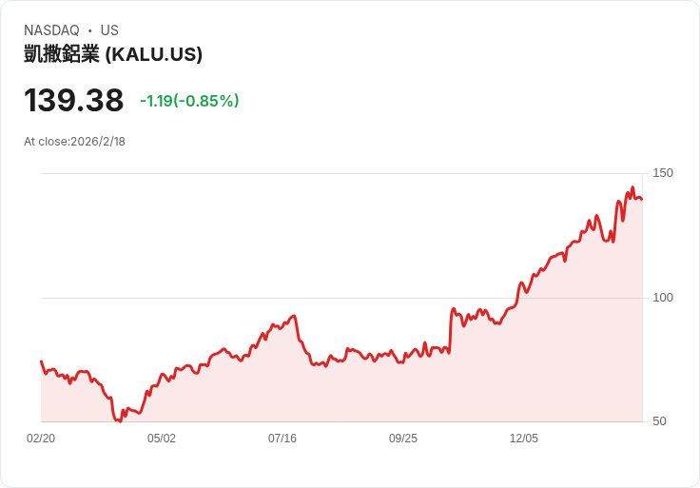The width and height of the screenshot is (700, 488).
Task: Click the chart's lowest trough near 50
Action: (x=118, y=420)
